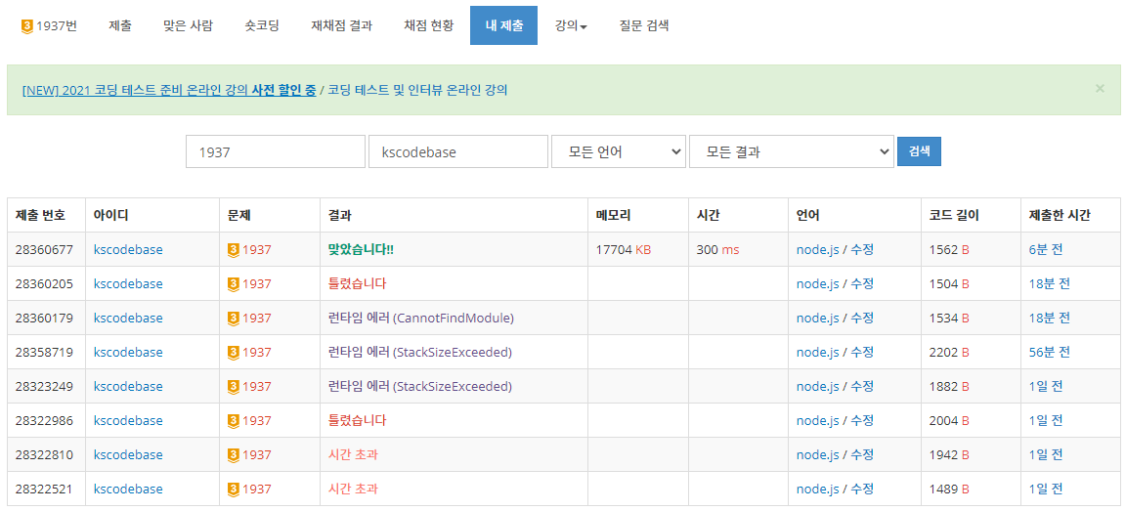
Task: Click the 1937번 problem tab
Action: coord(50,26)
